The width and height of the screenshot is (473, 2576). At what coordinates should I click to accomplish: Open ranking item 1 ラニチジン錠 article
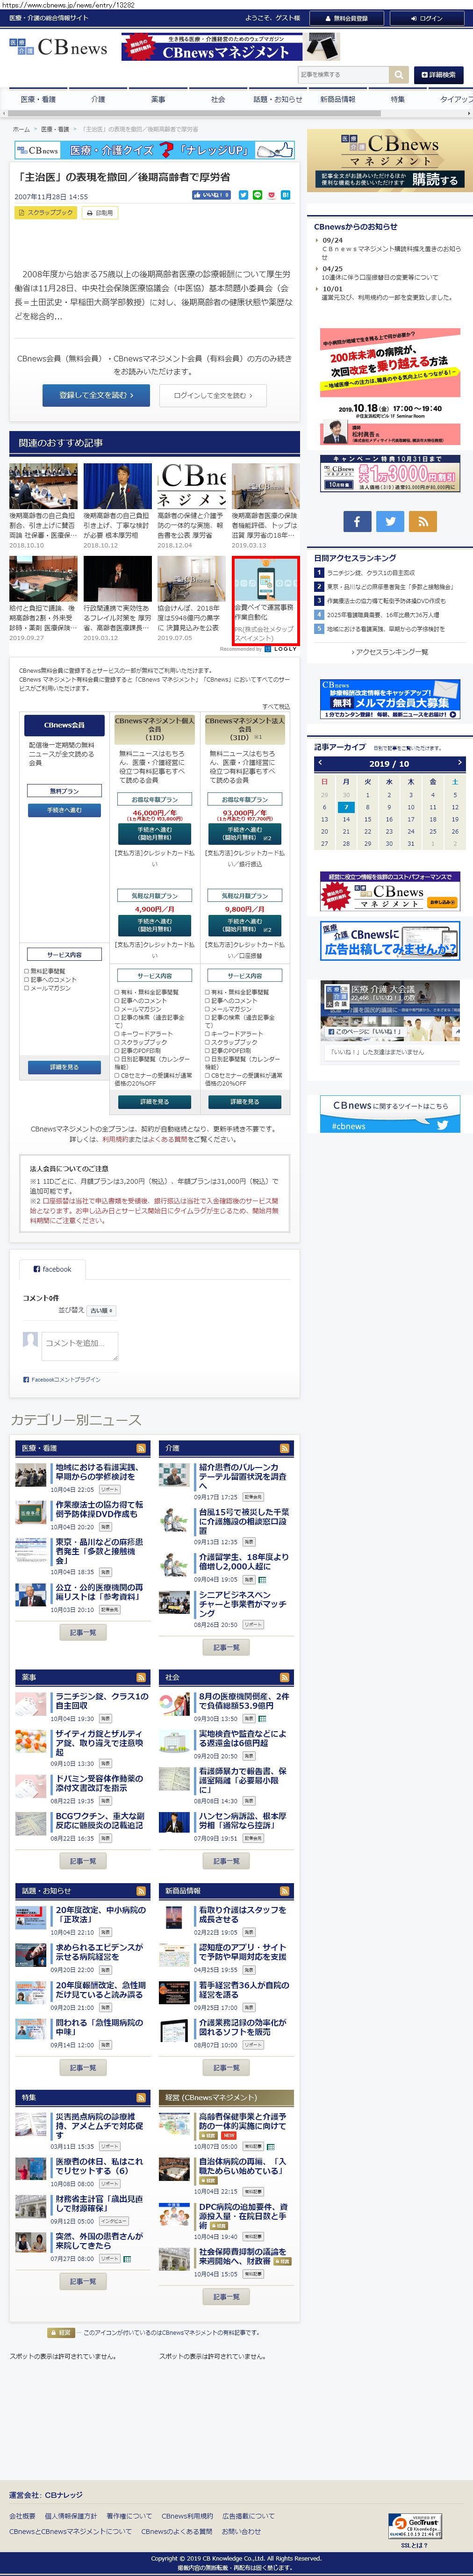370,573
